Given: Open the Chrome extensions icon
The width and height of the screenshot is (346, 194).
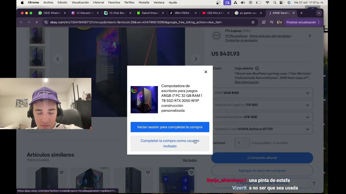Looking at the screenshot, I should (264, 22).
